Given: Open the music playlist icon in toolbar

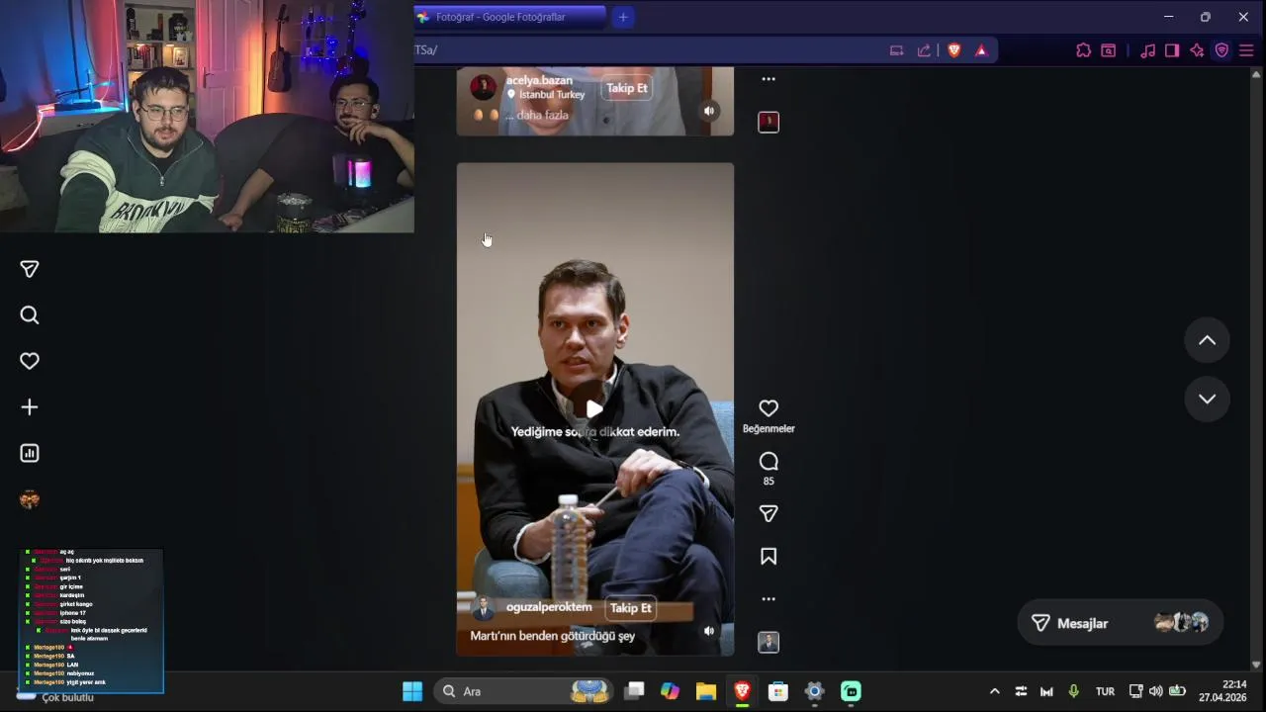Looking at the screenshot, I should pyautogui.click(x=1147, y=50).
